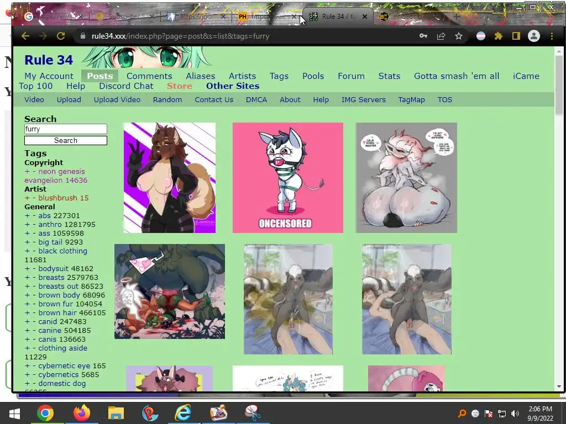
Task: Click the flag tray icon with red X
Action: click(x=489, y=414)
